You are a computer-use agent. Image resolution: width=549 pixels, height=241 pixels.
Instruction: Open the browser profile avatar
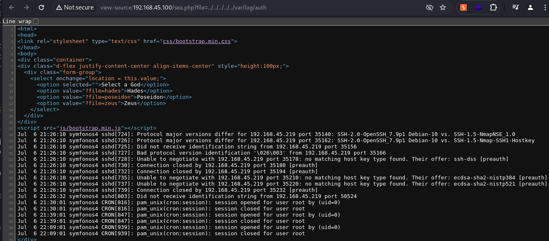[x=530, y=7]
